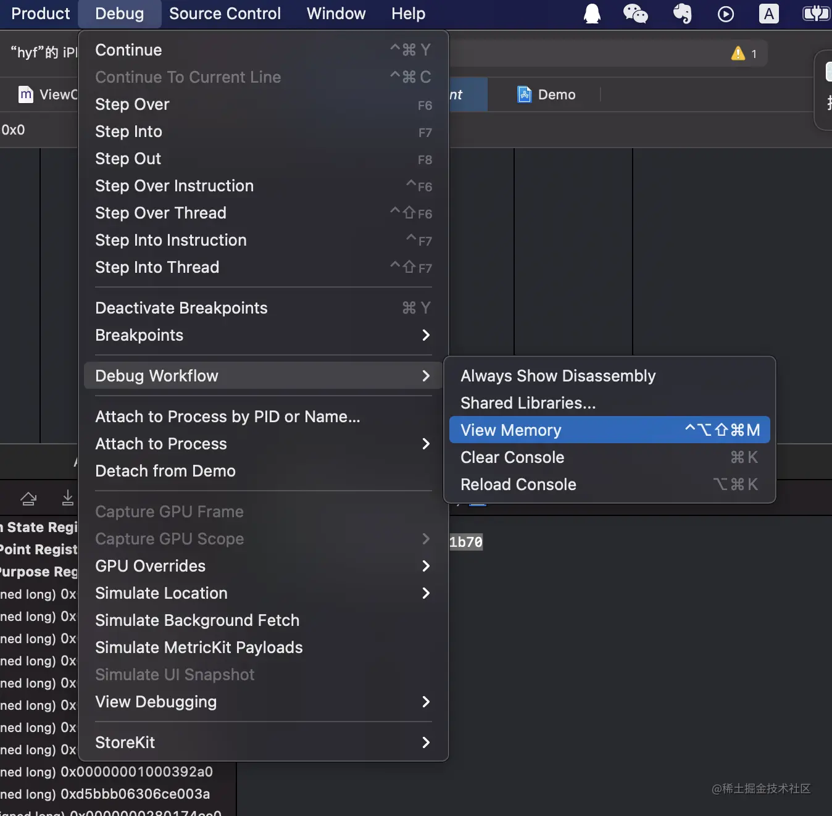832x816 pixels.
Task: Expand the Attach to Process submenu
Action: [263, 444]
